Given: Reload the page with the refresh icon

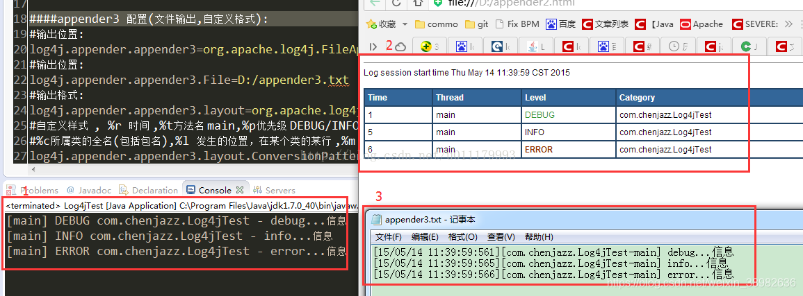Looking at the screenshot, I should pyautogui.click(x=396, y=3).
